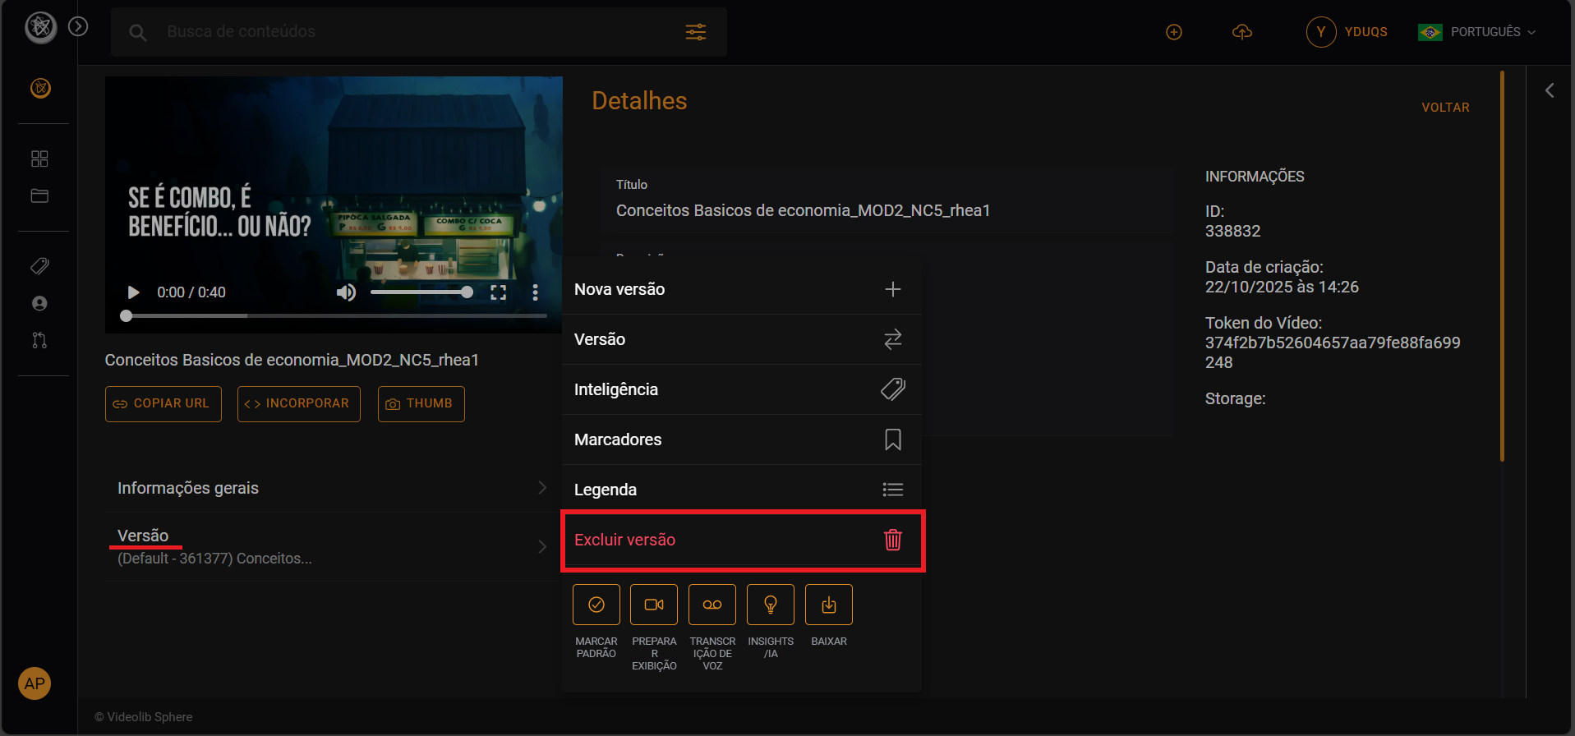Open the video player more options menu
Viewport: 1575px width, 736px height.
click(x=535, y=292)
